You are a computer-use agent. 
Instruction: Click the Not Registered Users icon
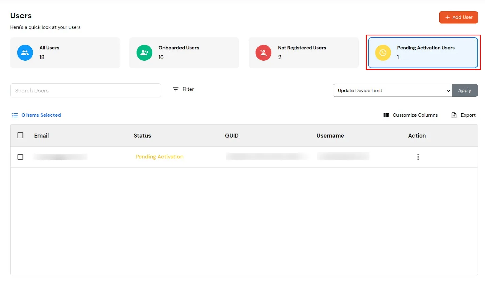click(263, 53)
